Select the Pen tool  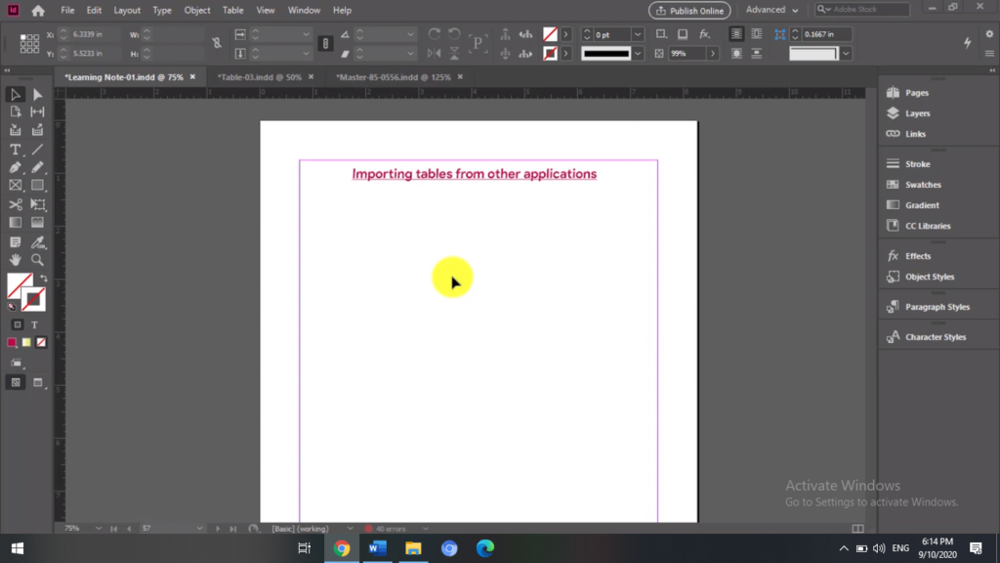pos(16,167)
